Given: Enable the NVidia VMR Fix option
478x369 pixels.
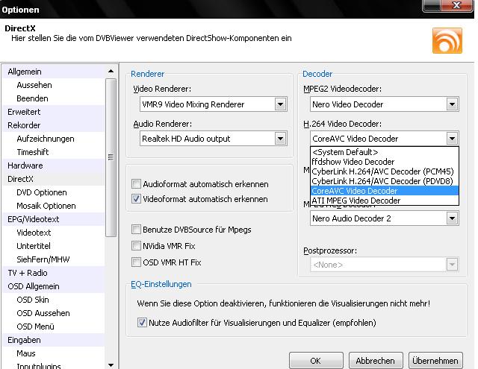Looking at the screenshot, I should tap(136, 246).
